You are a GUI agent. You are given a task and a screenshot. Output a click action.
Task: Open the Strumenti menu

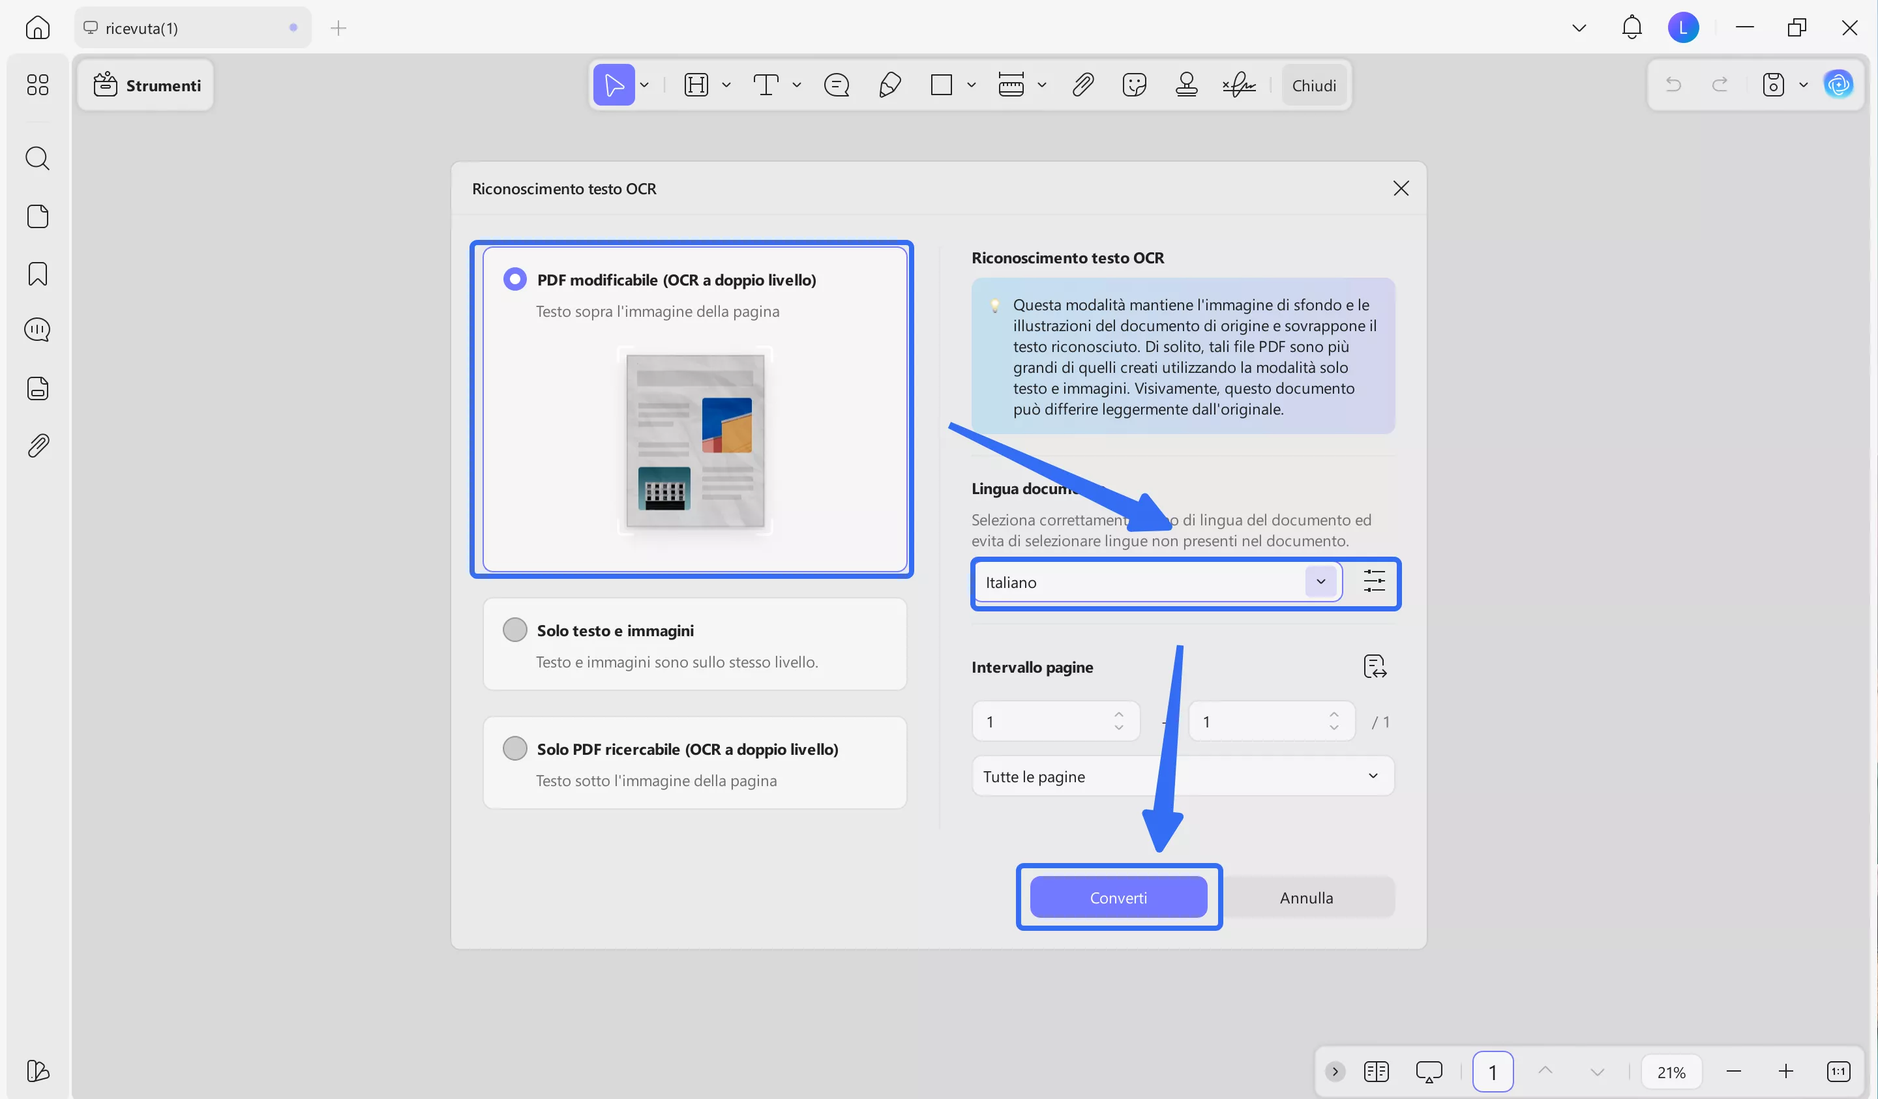pos(147,85)
